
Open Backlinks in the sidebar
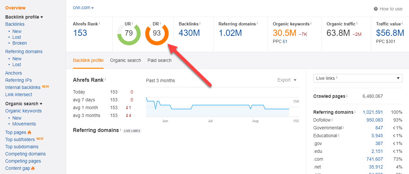coord(15,24)
